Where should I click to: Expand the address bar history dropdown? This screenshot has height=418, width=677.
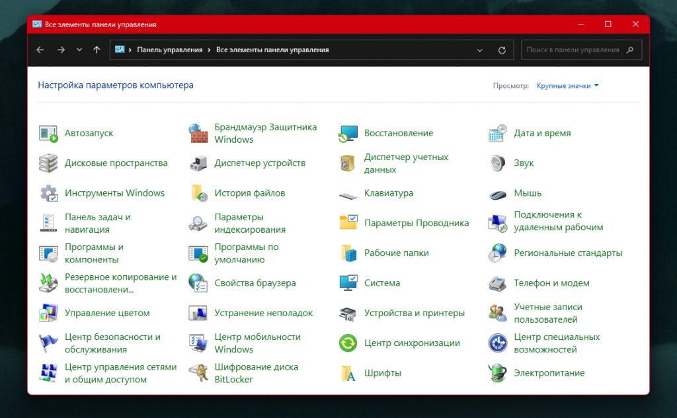480,50
